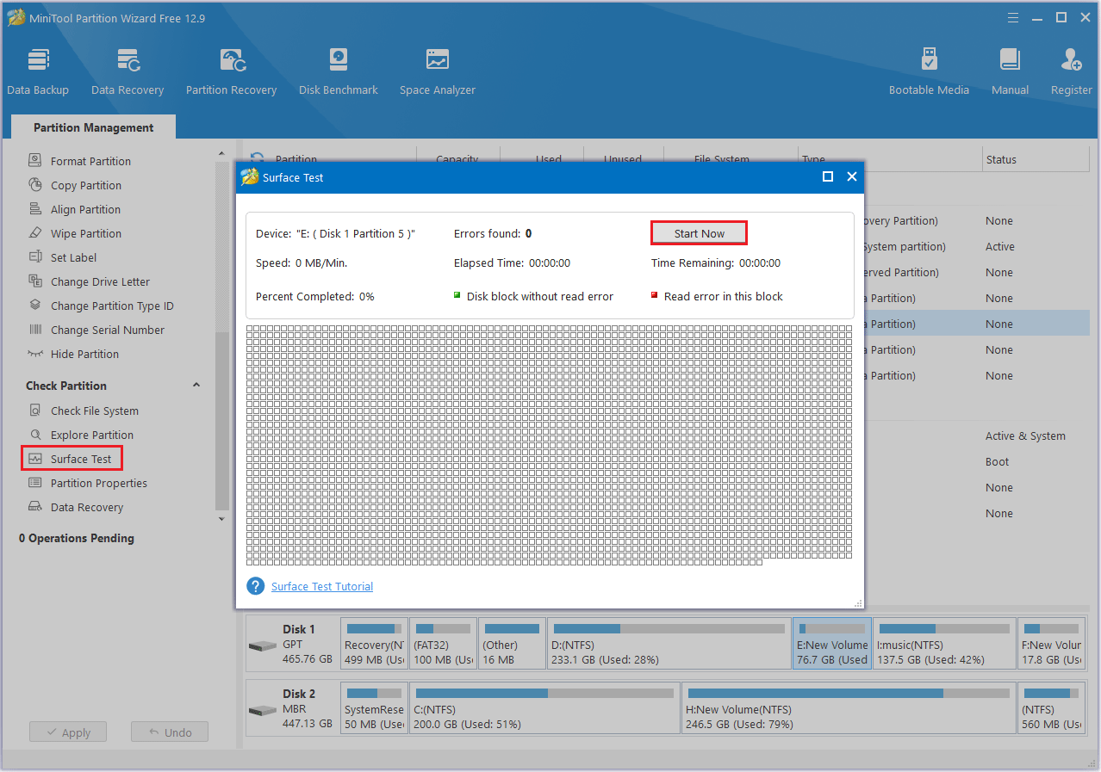Select the (Other) 16 MB partition block
This screenshot has height=772, width=1101.
pos(512,643)
